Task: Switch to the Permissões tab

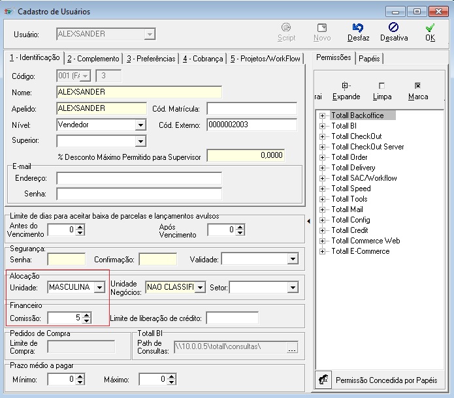Action: point(334,57)
